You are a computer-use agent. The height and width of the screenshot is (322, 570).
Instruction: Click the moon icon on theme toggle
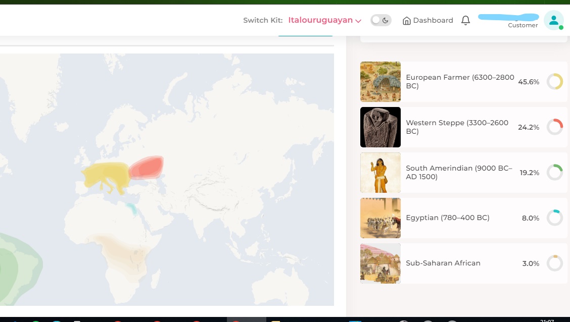click(x=386, y=20)
